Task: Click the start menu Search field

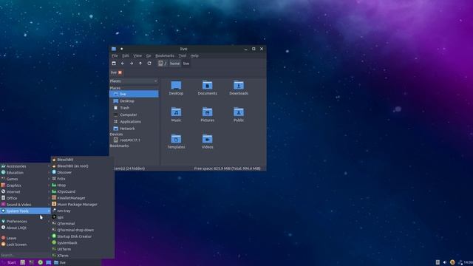Action: click(x=25, y=255)
